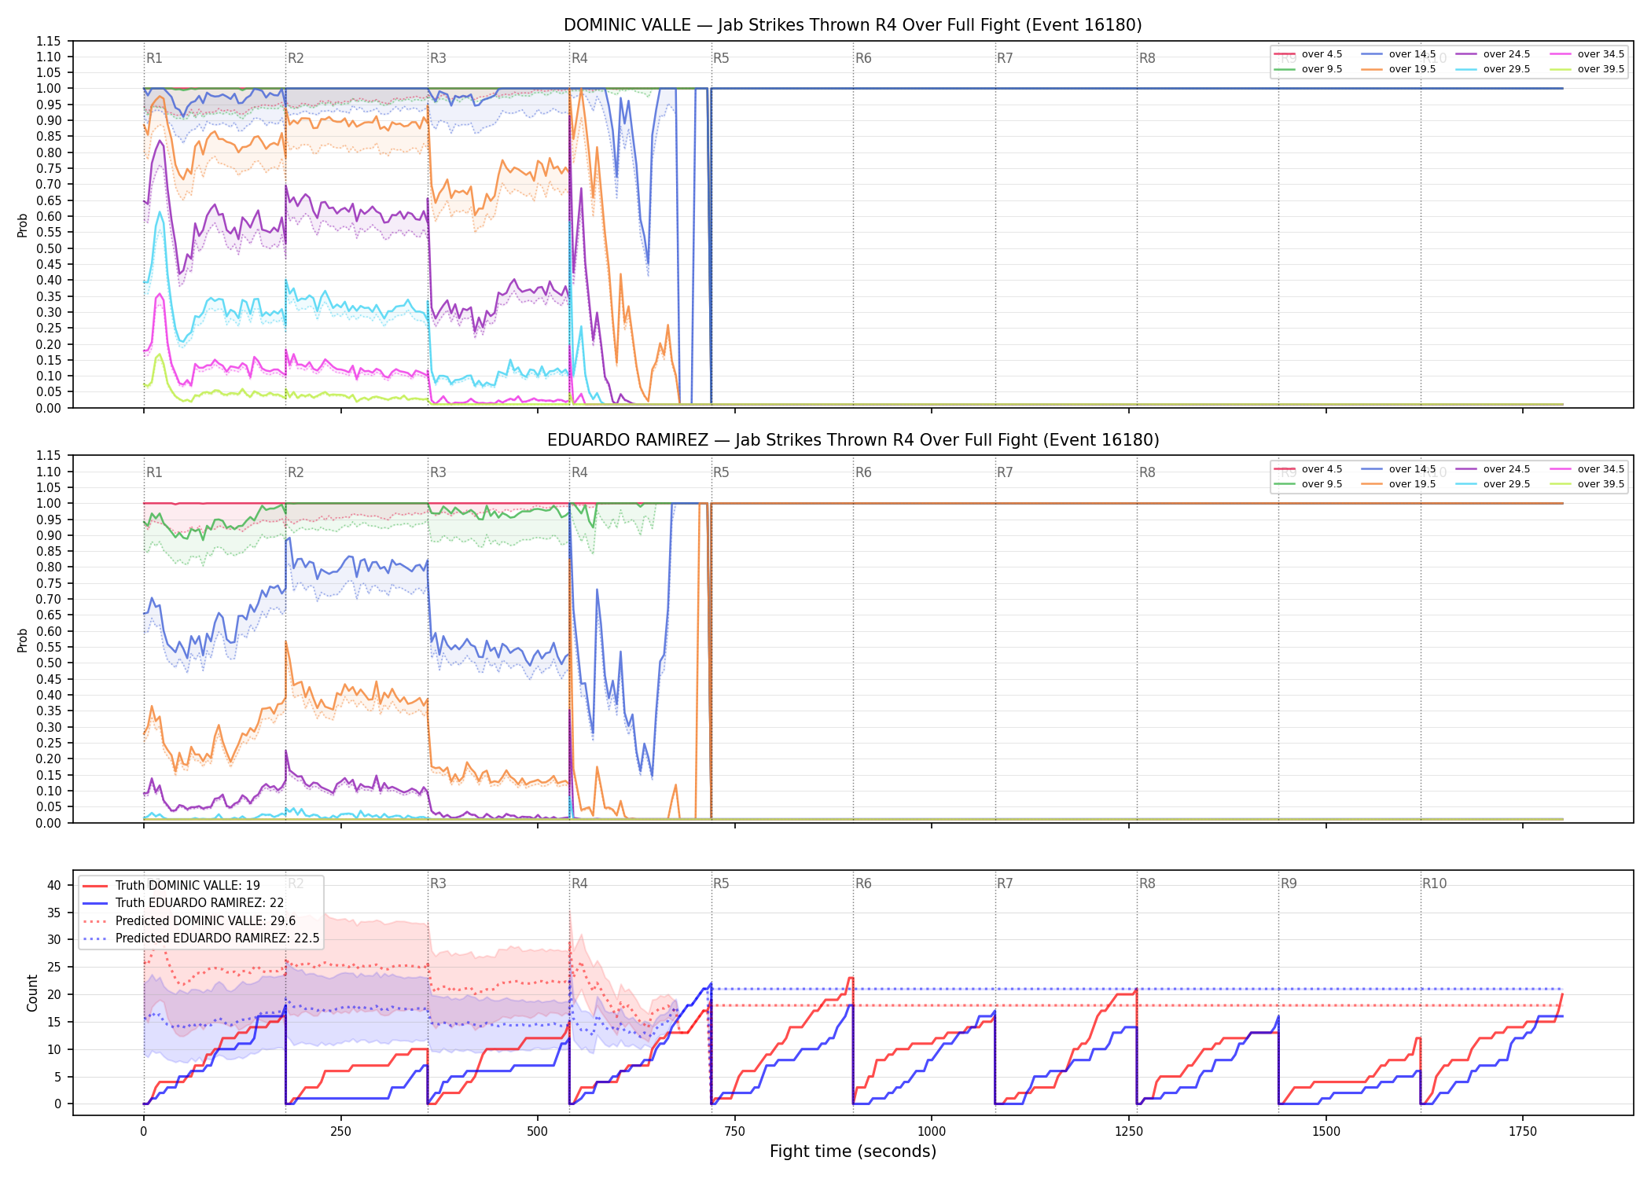Click R3 marker in the Count chart
Screen dimensions: 1651x1179
(x=438, y=883)
